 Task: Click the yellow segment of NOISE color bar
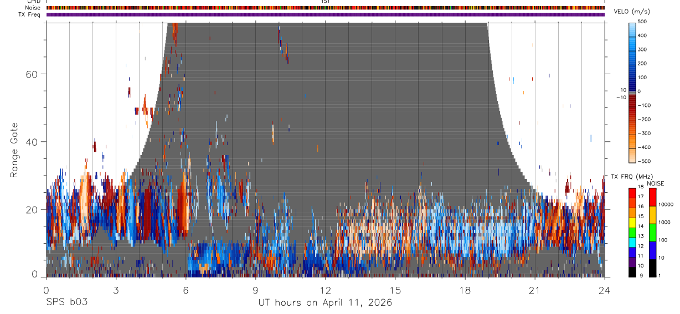(652, 214)
